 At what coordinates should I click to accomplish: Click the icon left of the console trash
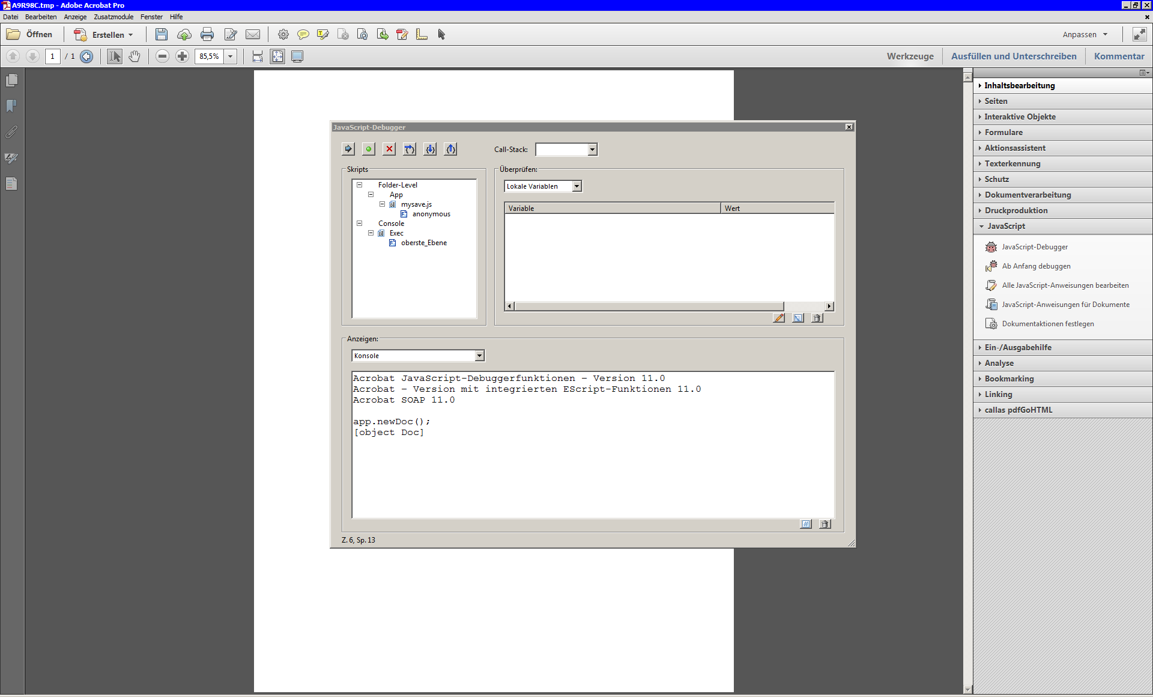pyautogui.click(x=806, y=524)
